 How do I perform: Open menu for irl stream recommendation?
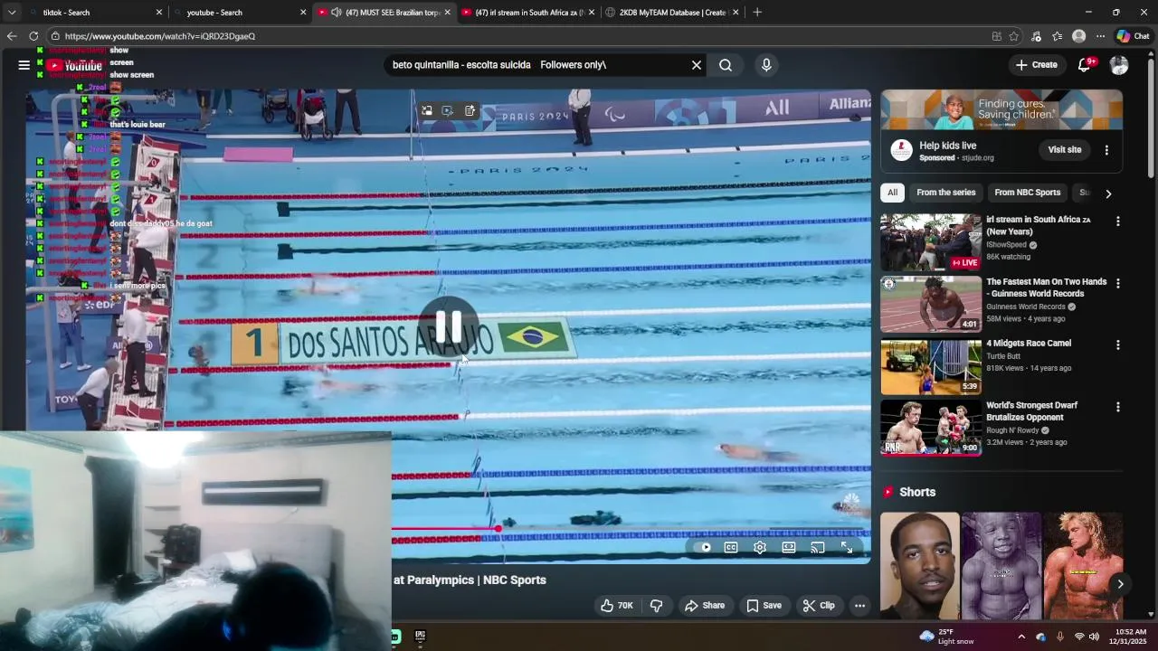pyautogui.click(x=1118, y=222)
